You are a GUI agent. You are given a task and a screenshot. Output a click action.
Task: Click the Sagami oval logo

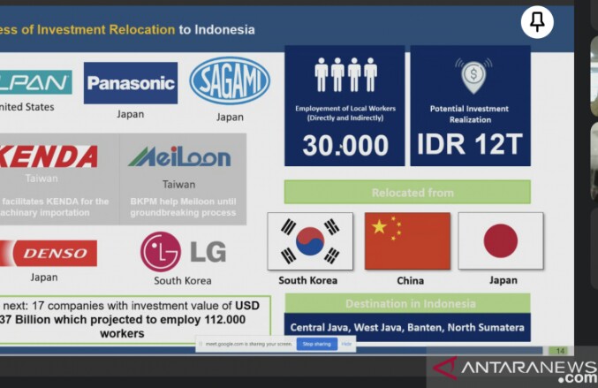pyautogui.click(x=230, y=81)
